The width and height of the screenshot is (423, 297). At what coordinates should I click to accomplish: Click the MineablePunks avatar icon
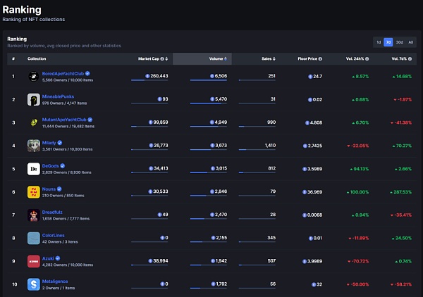point(33,100)
